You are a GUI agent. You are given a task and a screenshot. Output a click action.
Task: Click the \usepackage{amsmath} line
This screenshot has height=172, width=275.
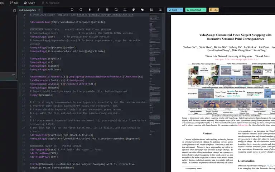tap(44, 87)
